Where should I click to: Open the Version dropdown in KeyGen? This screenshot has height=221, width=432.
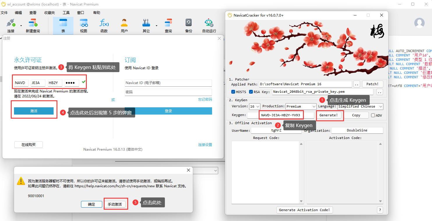pyautogui.click(x=255, y=106)
